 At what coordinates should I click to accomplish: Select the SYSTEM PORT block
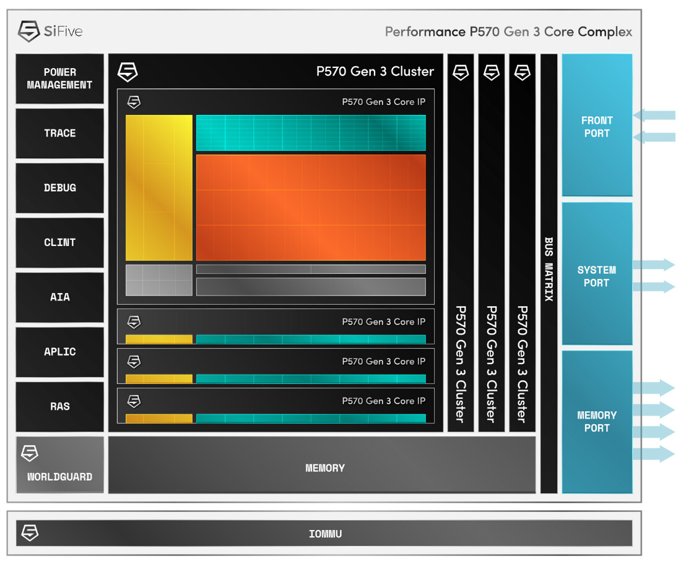597,273
